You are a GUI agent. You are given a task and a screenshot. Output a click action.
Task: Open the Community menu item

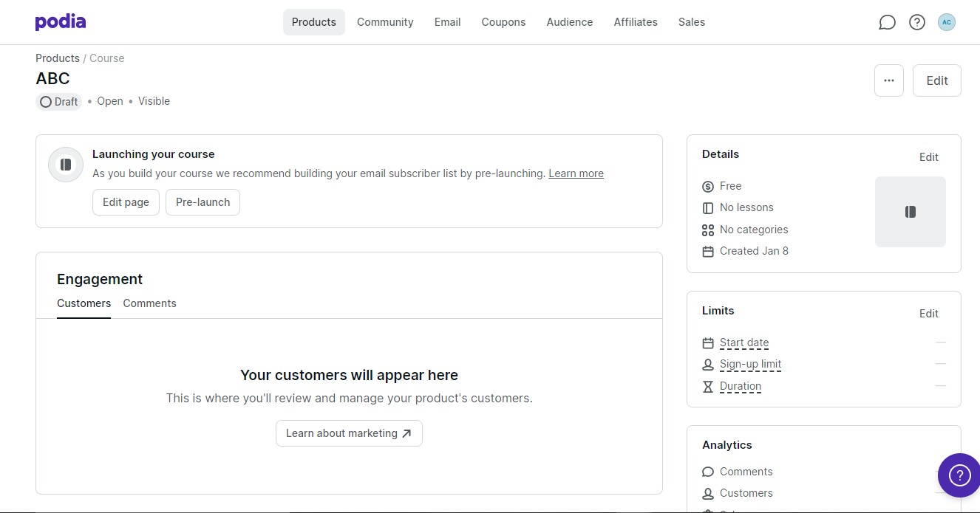click(x=385, y=22)
